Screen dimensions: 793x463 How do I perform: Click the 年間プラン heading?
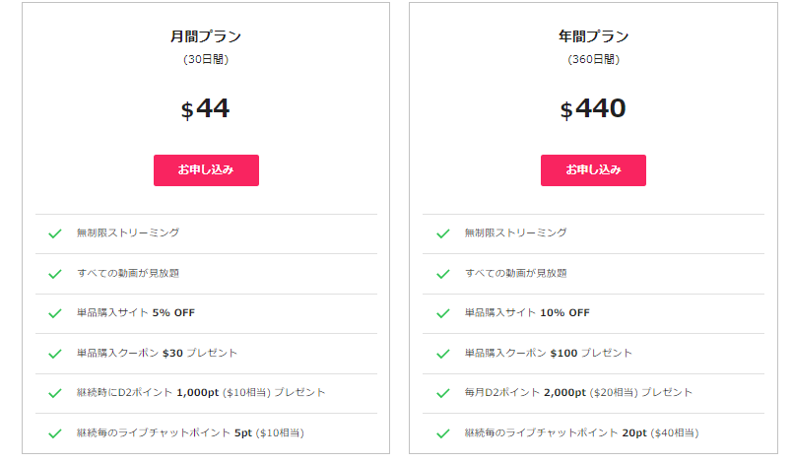coord(593,36)
